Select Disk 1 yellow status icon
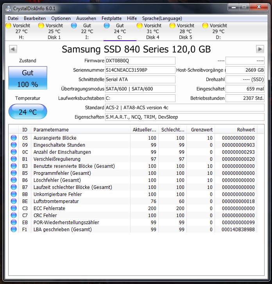272x284 pixels. 41,25
